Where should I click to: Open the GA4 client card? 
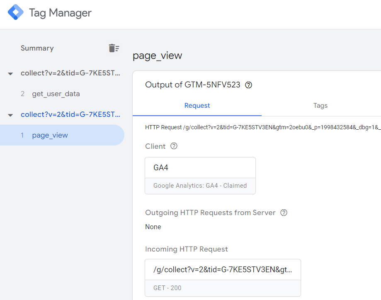tap(200, 176)
